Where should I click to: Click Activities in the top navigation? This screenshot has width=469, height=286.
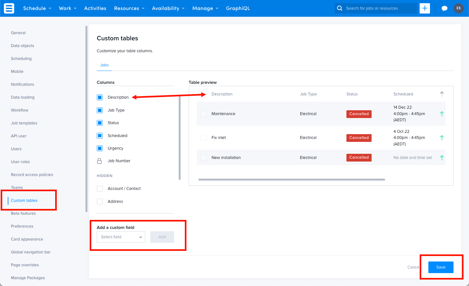(x=95, y=8)
